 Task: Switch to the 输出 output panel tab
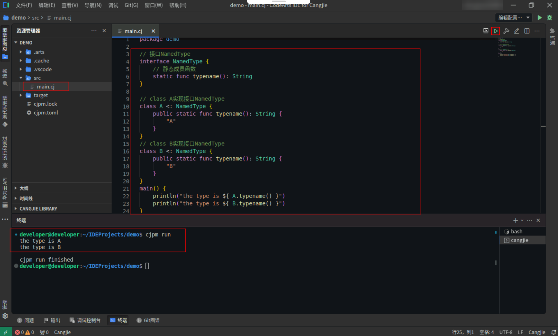tap(52, 320)
